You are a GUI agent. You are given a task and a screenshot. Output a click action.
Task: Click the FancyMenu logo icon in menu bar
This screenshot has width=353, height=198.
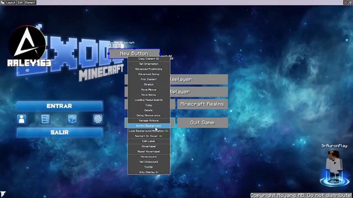tap(2, 2)
